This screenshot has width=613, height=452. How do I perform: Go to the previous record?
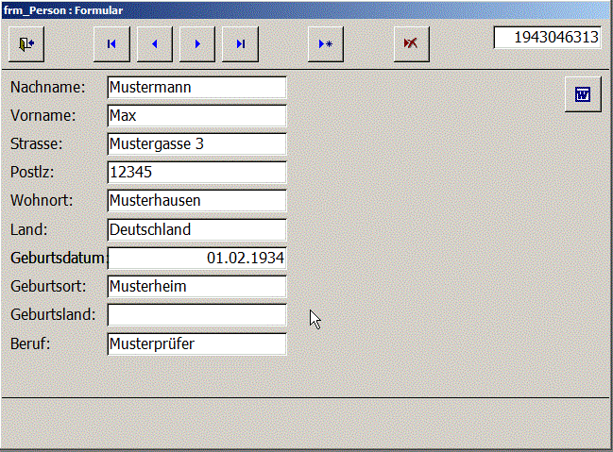coord(155,44)
